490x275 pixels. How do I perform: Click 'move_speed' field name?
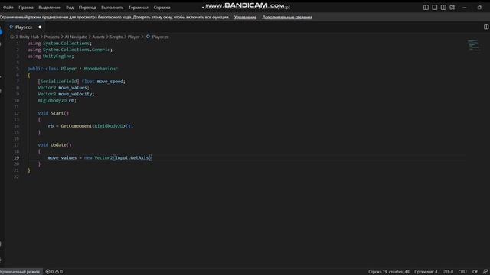pos(109,82)
